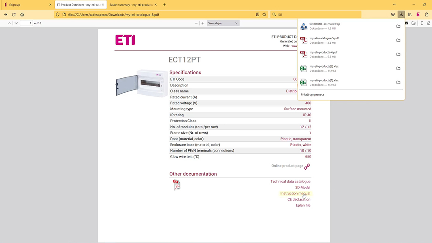432x243 pixels.
Task: Open the extensions puzzle icon
Action: point(427,14)
